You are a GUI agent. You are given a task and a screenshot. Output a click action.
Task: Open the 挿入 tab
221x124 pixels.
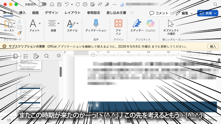22,13
